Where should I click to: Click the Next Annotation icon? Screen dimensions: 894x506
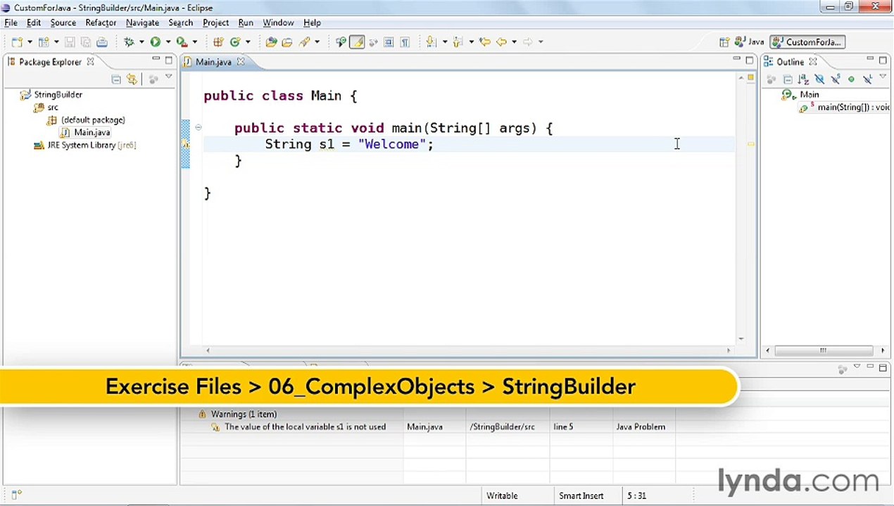[x=431, y=42]
